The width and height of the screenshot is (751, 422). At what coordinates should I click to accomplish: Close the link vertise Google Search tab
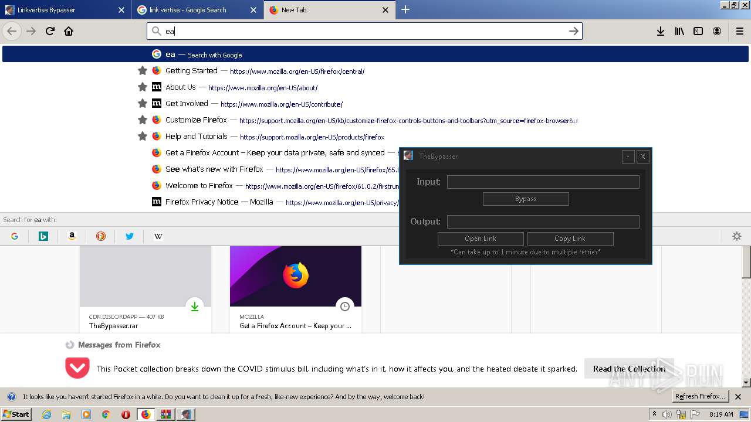[x=253, y=10]
